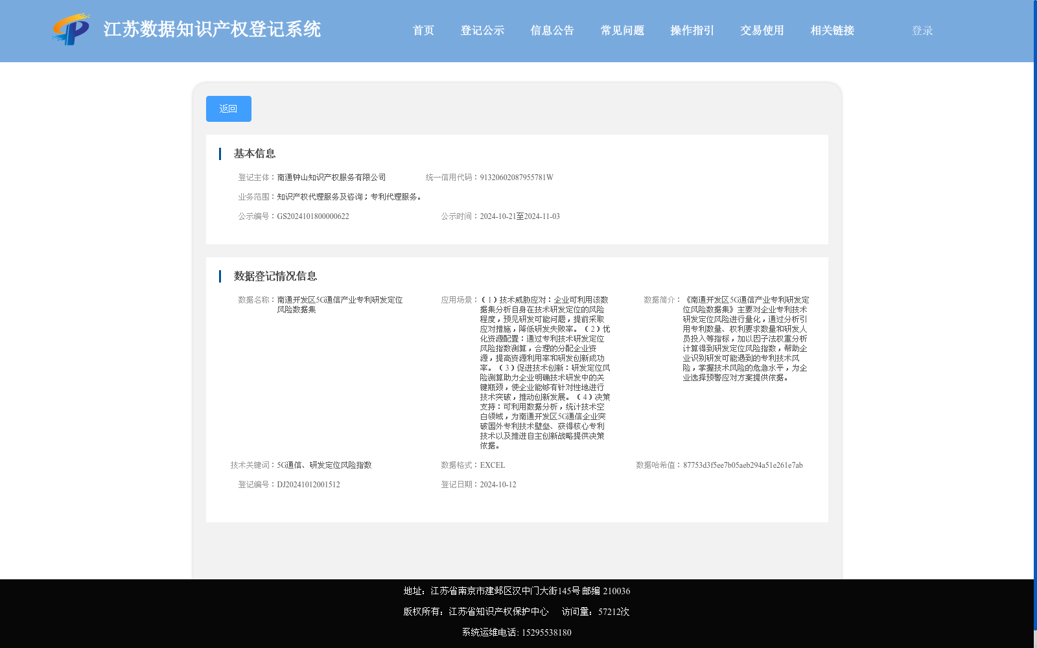Open the 常见问题 menu item
This screenshot has height=648, width=1037.
(622, 30)
